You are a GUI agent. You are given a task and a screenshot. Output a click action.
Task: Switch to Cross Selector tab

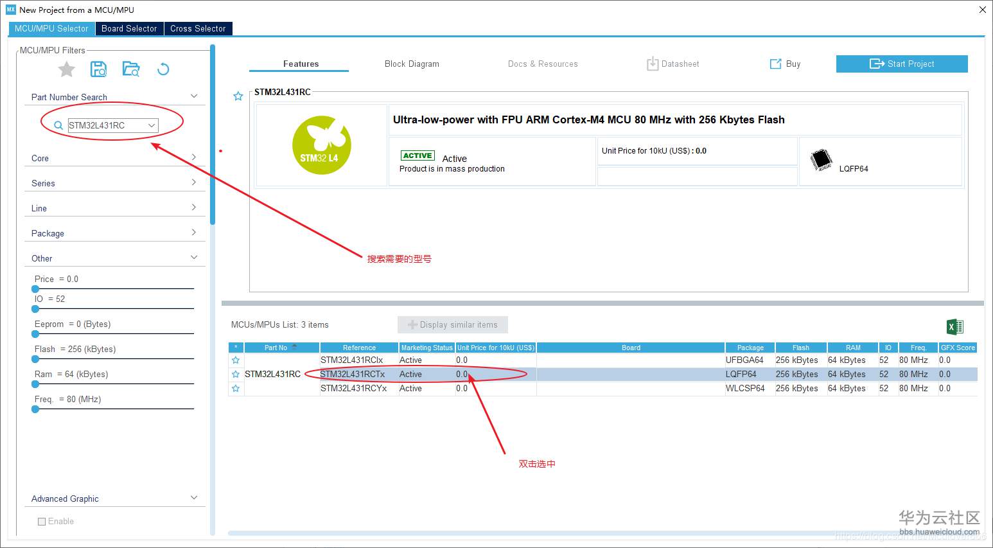tap(198, 28)
